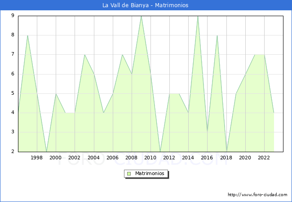Click the 2018 low data point at 2
Screen dimensions: 292x202
[226, 152]
